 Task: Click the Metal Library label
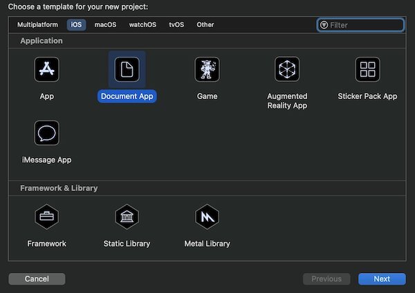207,243
